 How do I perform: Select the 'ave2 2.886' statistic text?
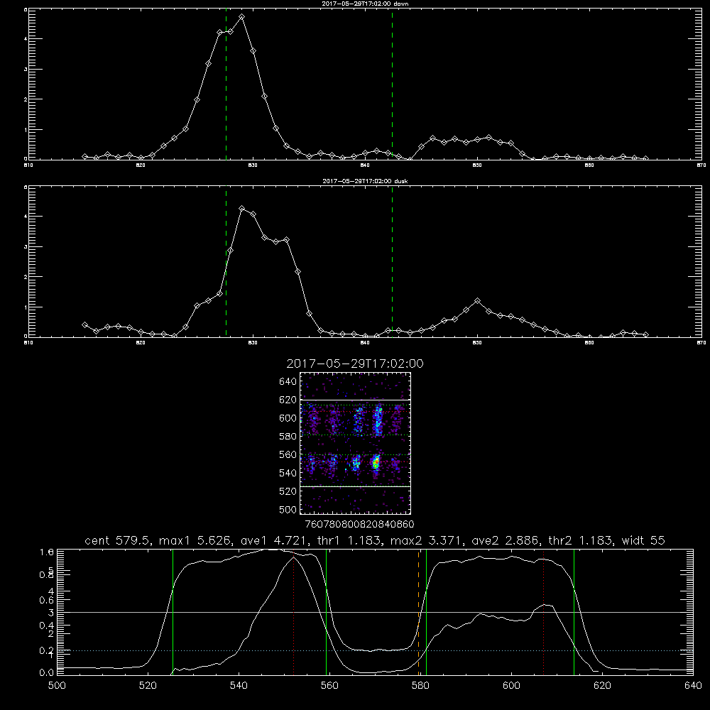505,540
